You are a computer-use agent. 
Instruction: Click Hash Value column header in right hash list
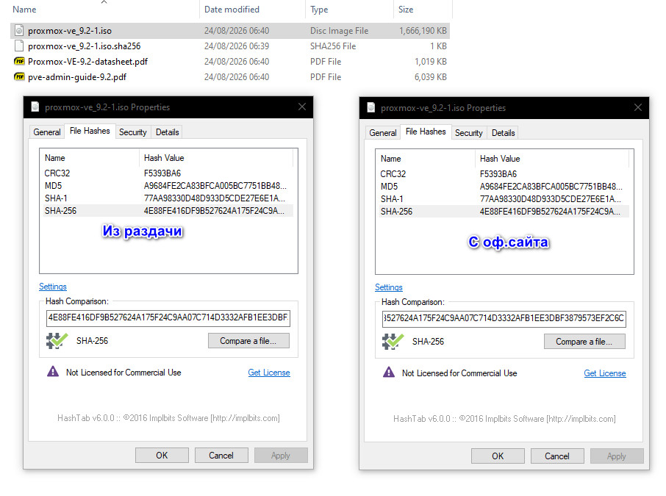tap(552, 159)
